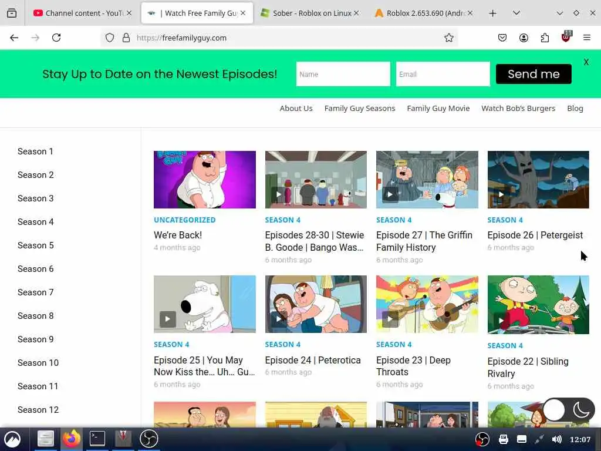Viewport: 601px width, 451px height.
Task: Select Season 9 in sidebar
Action: pyautogui.click(x=36, y=339)
